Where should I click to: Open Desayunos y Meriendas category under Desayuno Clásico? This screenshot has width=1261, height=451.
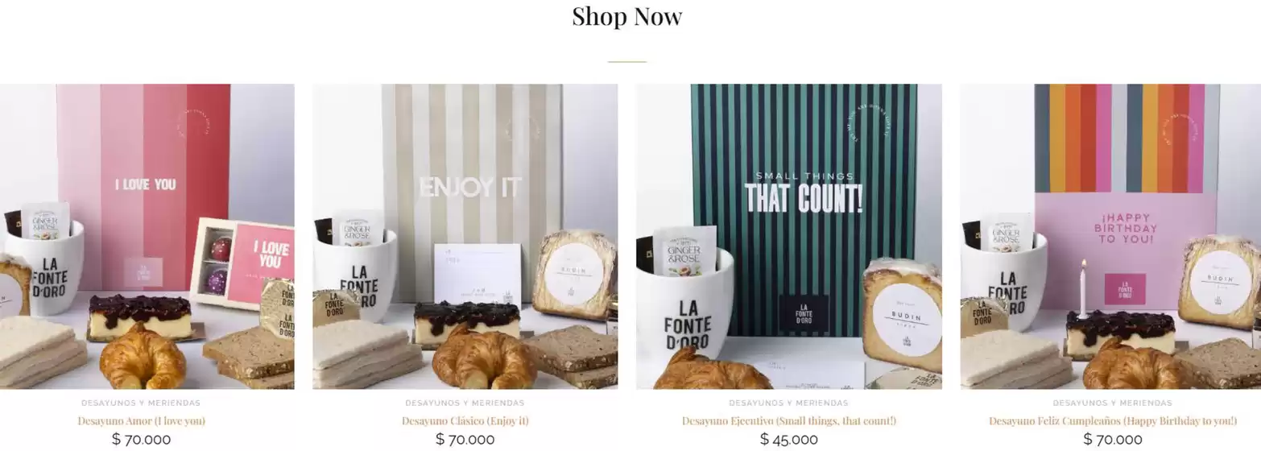(465, 403)
